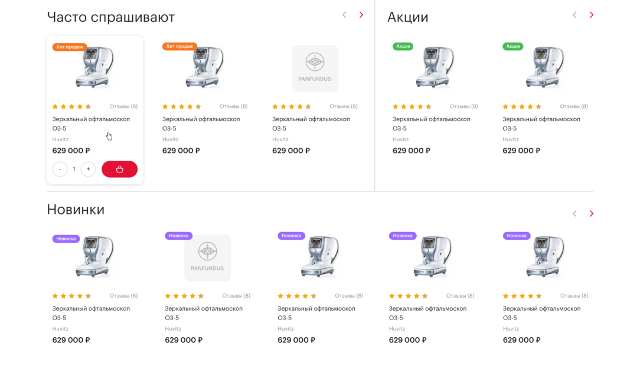Show next items in Акции carousel

pos(592,15)
